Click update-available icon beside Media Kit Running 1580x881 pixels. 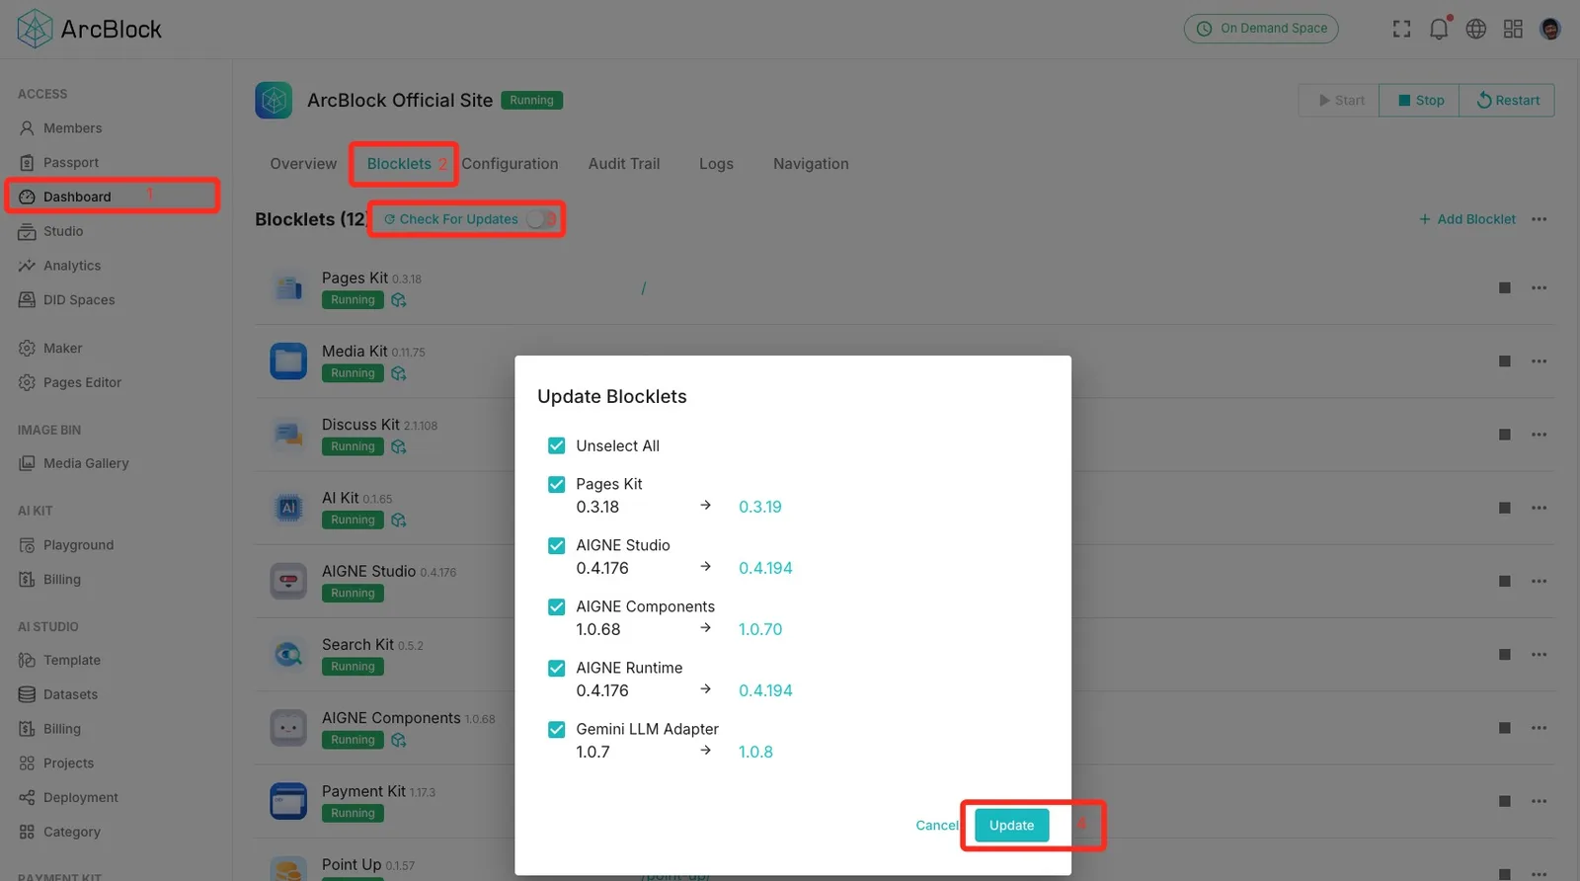point(398,373)
